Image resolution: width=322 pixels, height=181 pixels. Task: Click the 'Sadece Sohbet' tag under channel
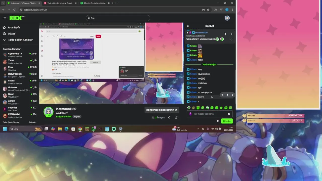click(63, 117)
